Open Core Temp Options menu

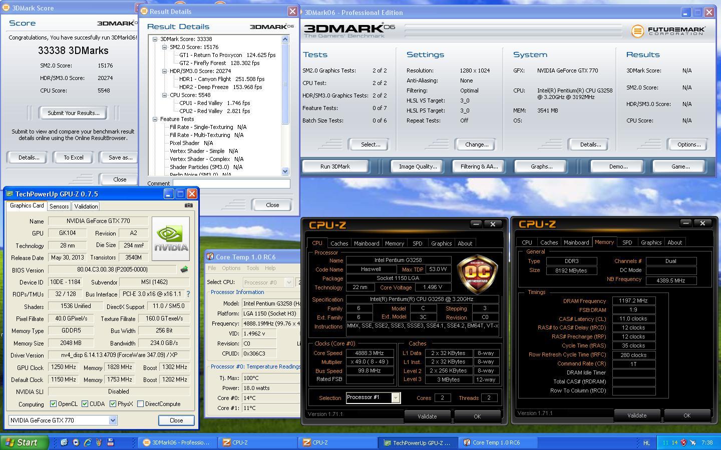pos(231,268)
